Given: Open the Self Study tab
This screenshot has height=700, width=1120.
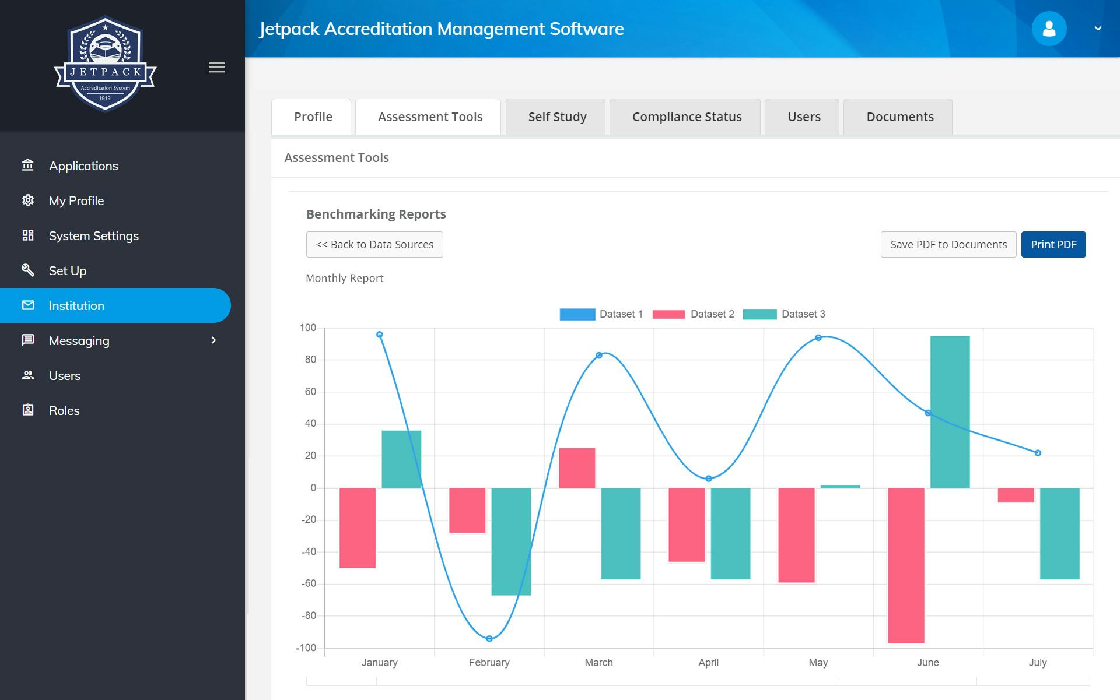Looking at the screenshot, I should [556, 117].
